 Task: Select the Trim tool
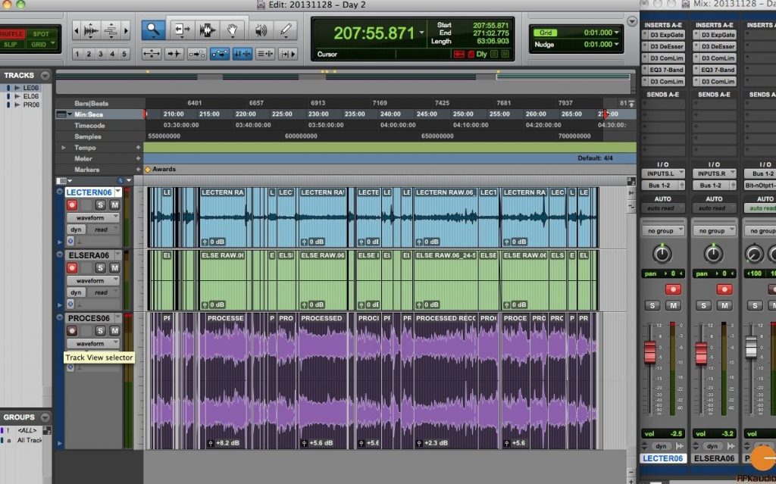click(182, 30)
